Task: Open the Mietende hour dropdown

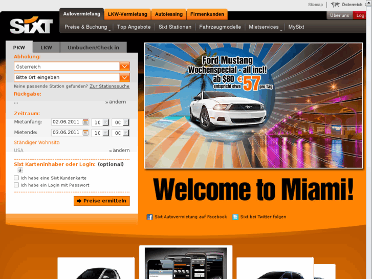Action: (x=105, y=133)
